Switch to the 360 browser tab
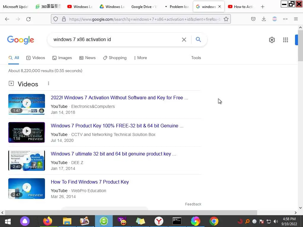303x227 pixels. tap(48, 7)
